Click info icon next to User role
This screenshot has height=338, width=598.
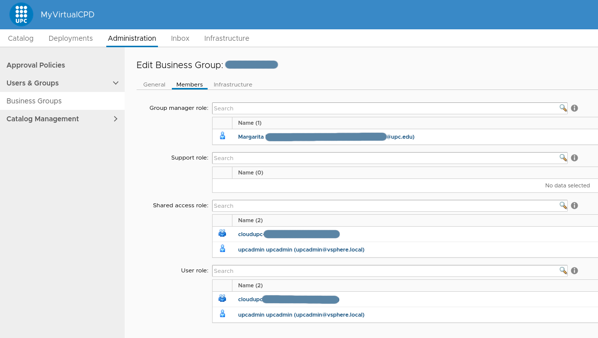tap(574, 270)
